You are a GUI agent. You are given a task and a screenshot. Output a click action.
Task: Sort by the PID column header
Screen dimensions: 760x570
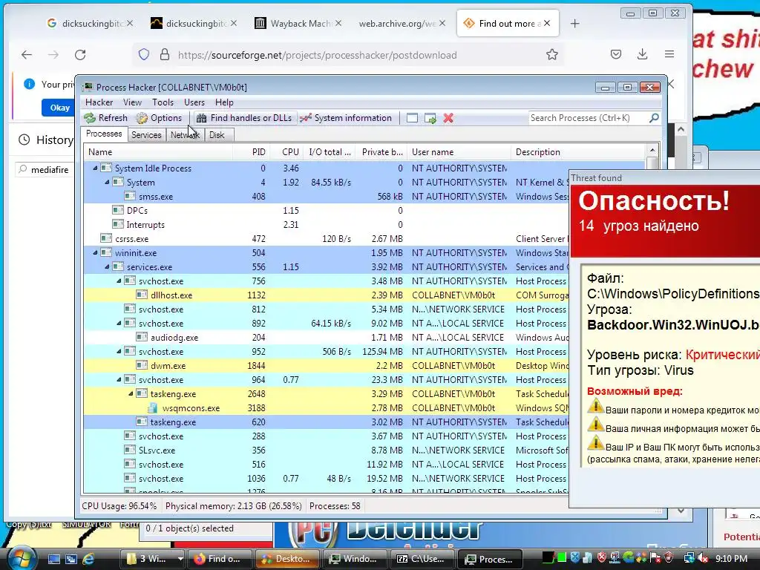pos(251,151)
